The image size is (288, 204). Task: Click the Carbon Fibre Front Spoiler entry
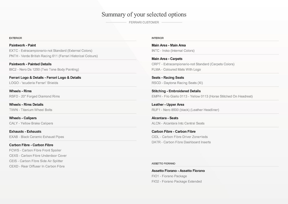[35, 150]
